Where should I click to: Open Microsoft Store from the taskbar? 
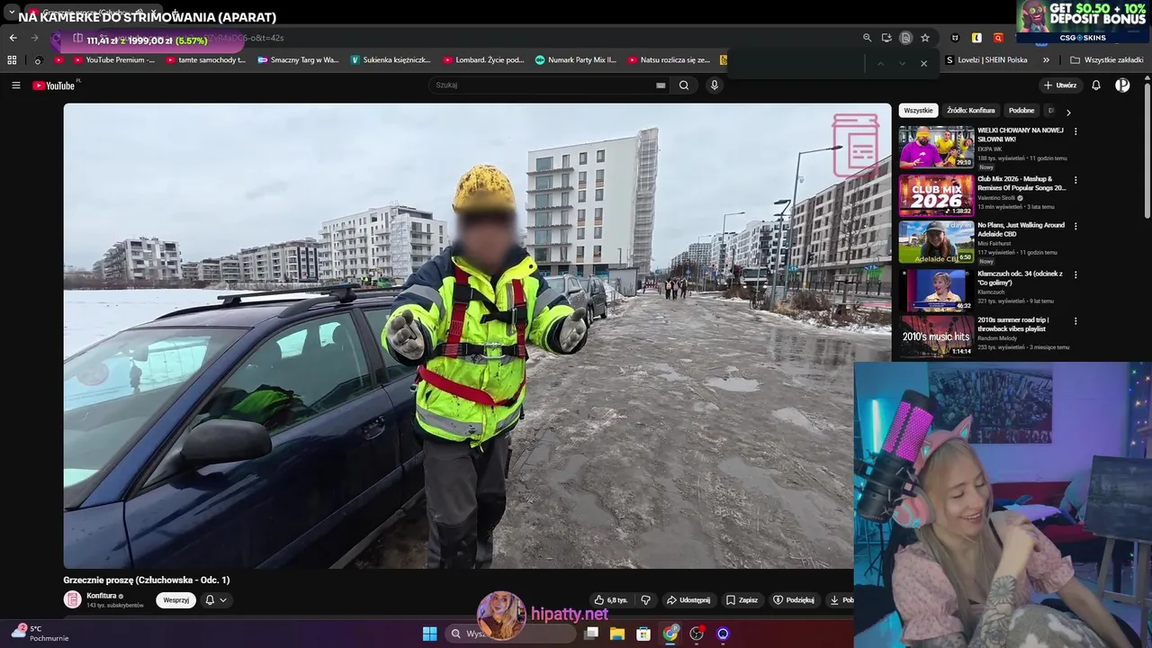(x=643, y=634)
